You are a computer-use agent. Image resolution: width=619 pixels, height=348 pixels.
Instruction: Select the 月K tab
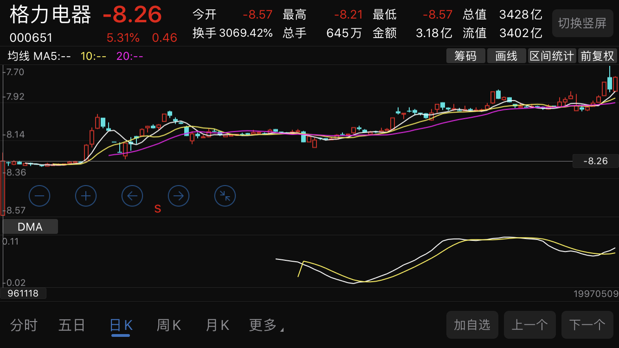(217, 325)
